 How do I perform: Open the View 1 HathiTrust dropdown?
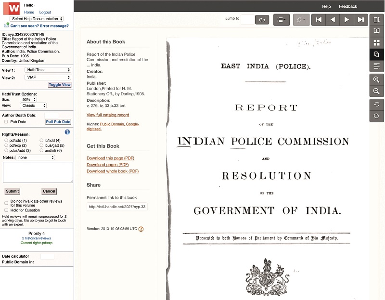(x=48, y=70)
